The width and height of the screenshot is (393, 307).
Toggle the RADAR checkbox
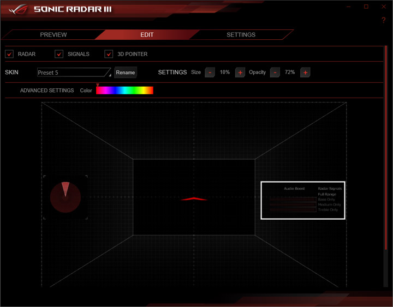coord(9,54)
